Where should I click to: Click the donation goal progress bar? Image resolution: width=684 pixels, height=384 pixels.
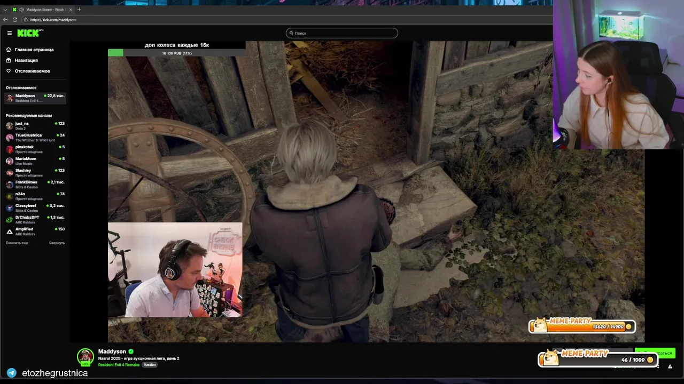point(176,53)
